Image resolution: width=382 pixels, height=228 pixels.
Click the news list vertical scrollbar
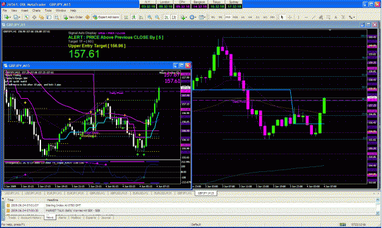coord(378,207)
